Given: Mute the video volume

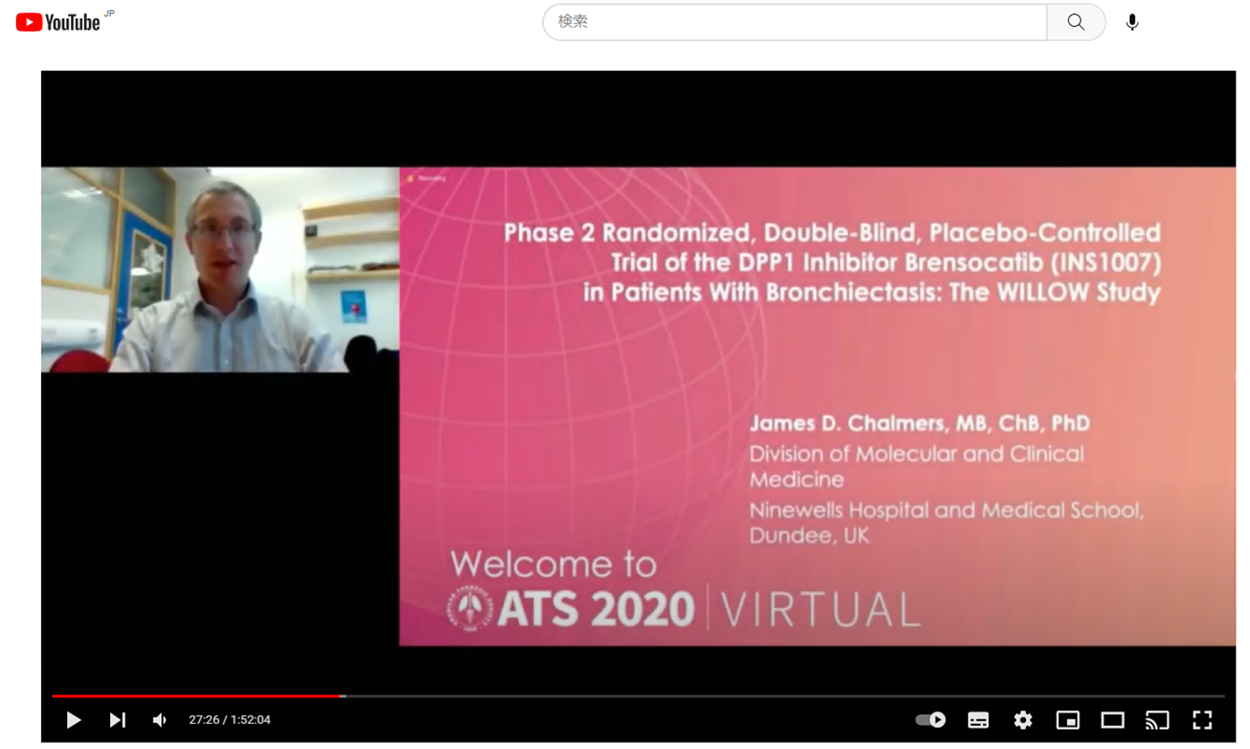Looking at the screenshot, I should tap(159, 720).
